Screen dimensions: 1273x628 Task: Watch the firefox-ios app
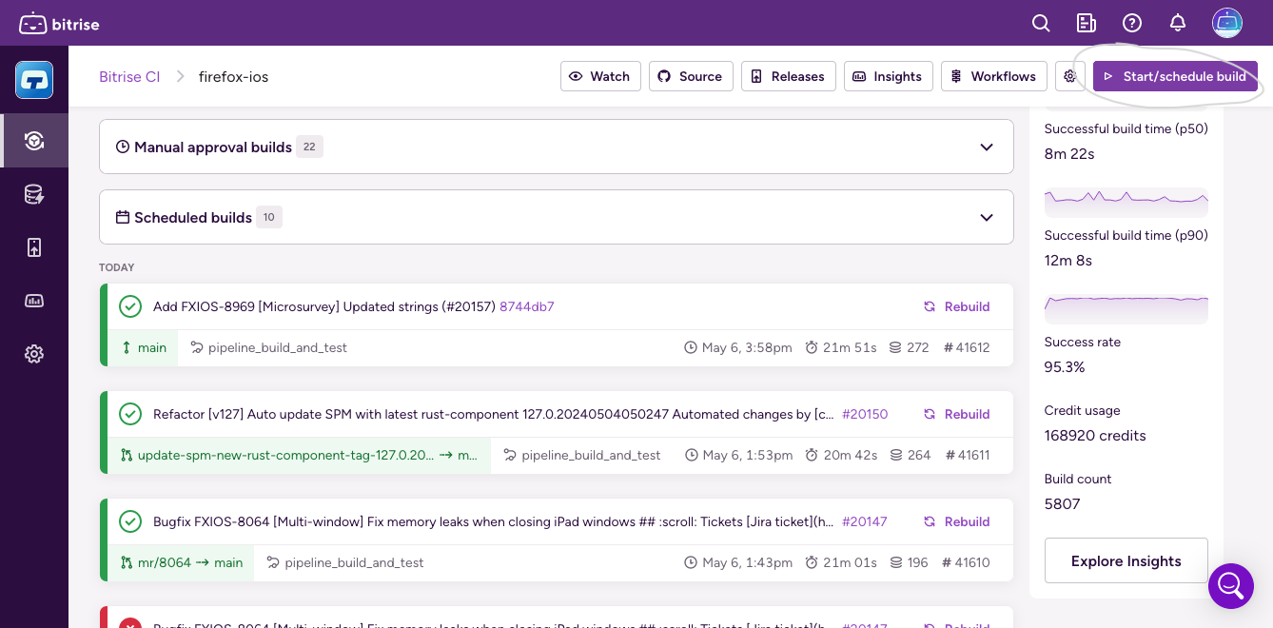(x=600, y=76)
